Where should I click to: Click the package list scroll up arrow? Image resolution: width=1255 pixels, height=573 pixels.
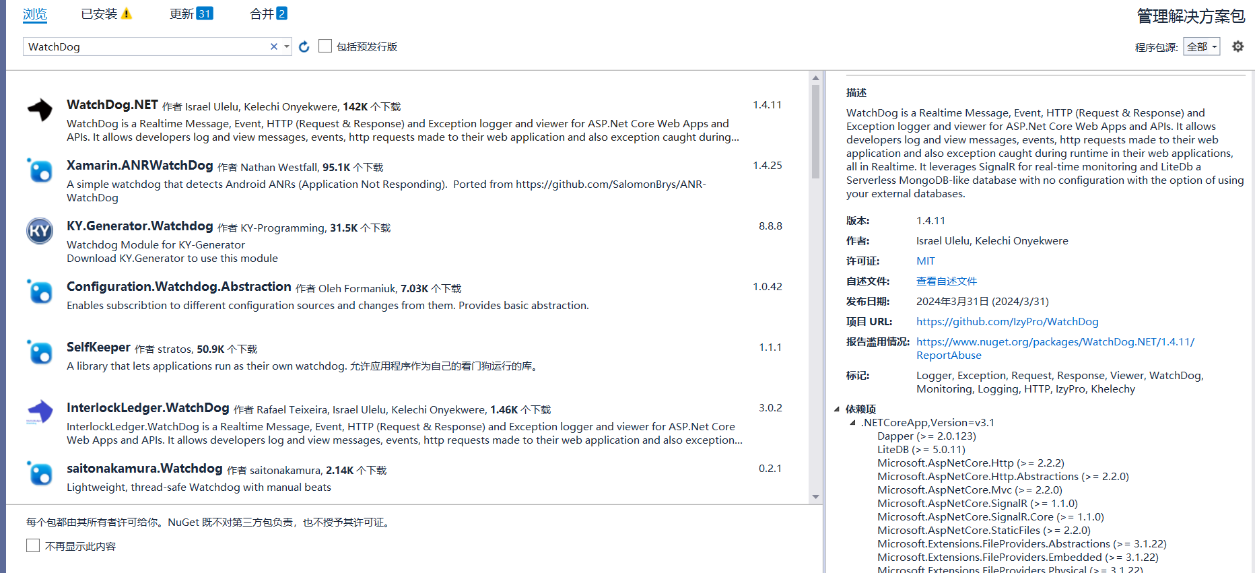(x=815, y=77)
